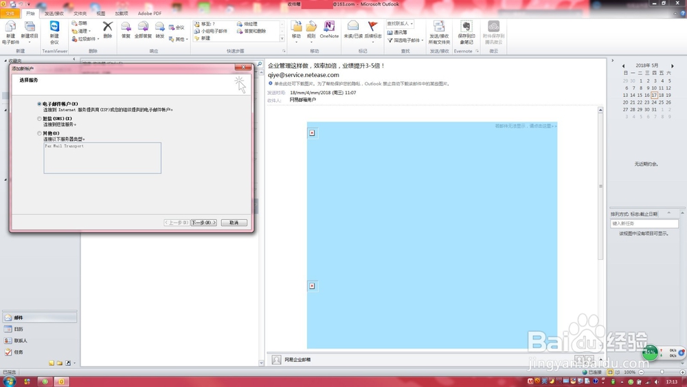Click 发送/接收所有文件夹 icon

click(439, 26)
